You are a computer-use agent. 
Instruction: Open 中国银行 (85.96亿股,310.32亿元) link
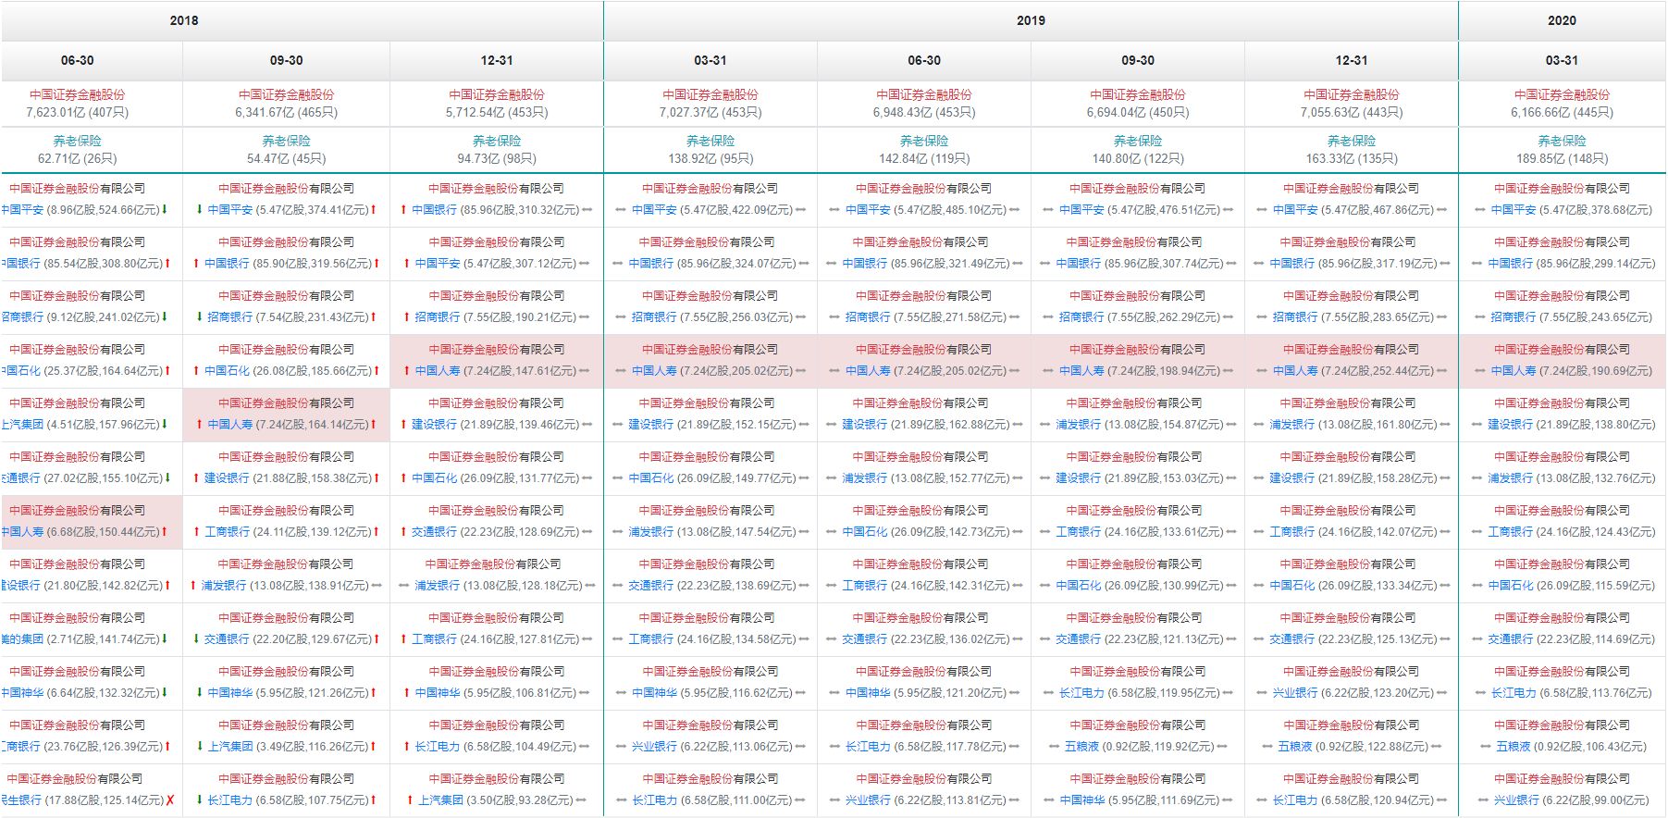click(x=434, y=210)
